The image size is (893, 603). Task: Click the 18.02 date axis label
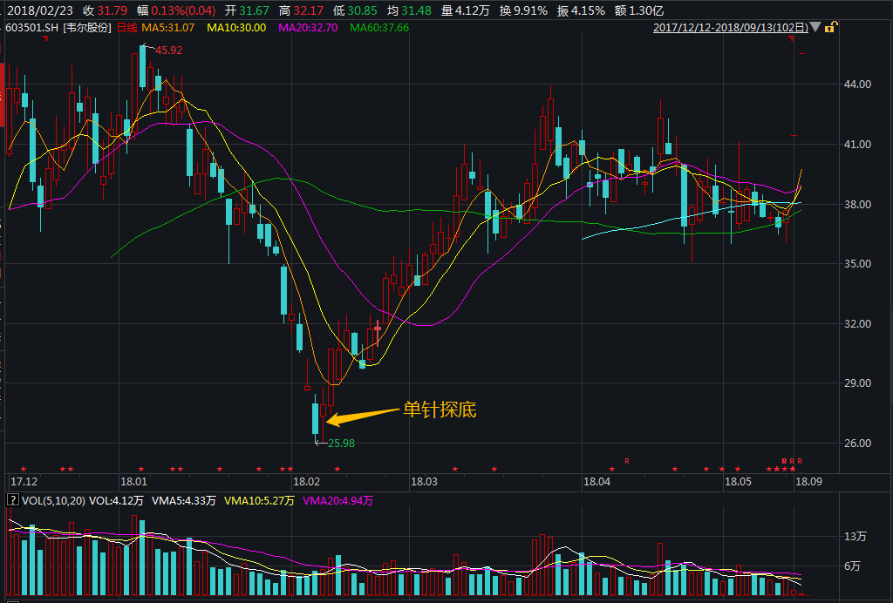[x=306, y=482]
